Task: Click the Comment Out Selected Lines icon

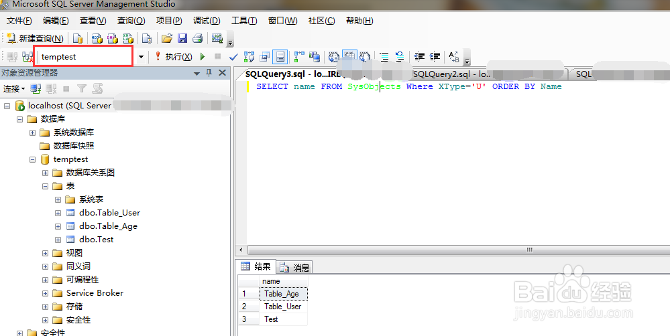Action: pyautogui.click(x=384, y=57)
